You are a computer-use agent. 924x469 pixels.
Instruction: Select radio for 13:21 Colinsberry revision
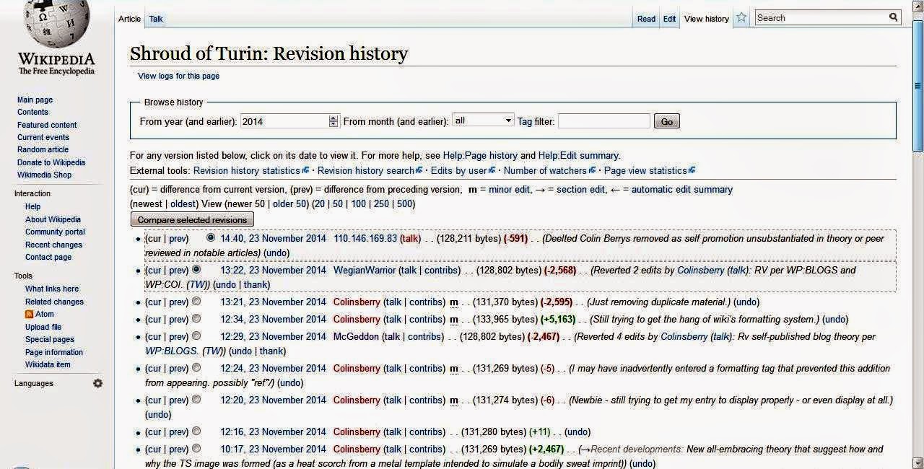(196, 301)
